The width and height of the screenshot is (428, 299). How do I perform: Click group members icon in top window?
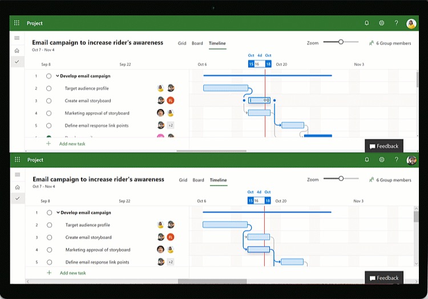coord(372,43)
